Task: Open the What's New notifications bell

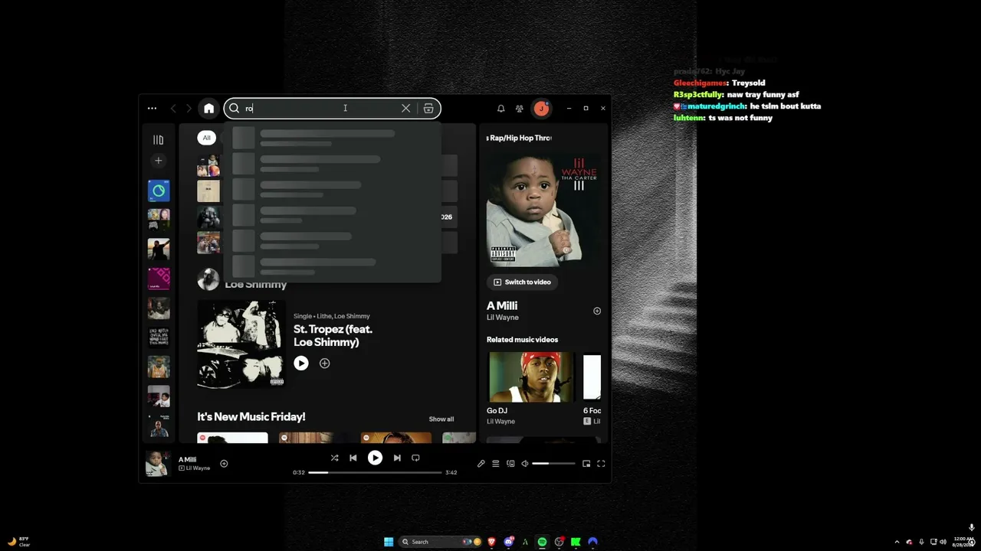Action: (500, 109)
